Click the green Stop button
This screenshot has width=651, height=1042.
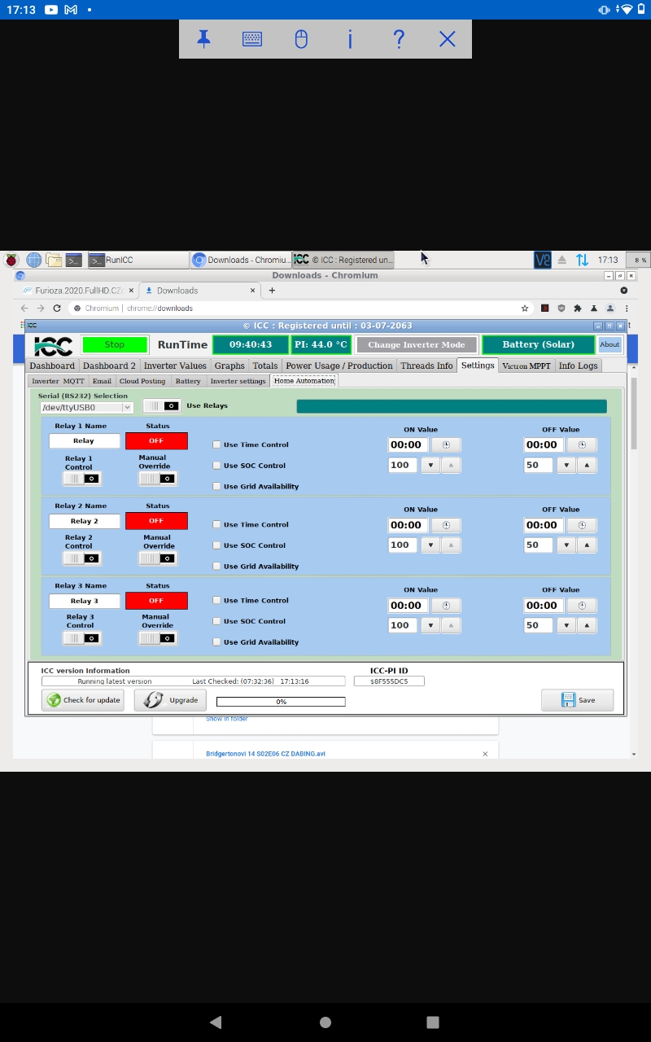pyautogui.click(x=115, y=344)
